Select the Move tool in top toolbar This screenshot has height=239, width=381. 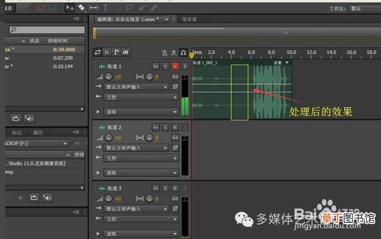click(x=70, y=8)
